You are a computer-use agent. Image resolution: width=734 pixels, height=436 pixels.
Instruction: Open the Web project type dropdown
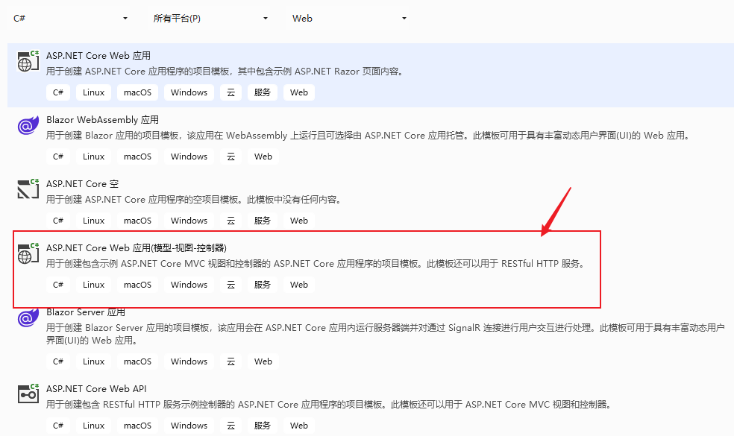[349, 18]
